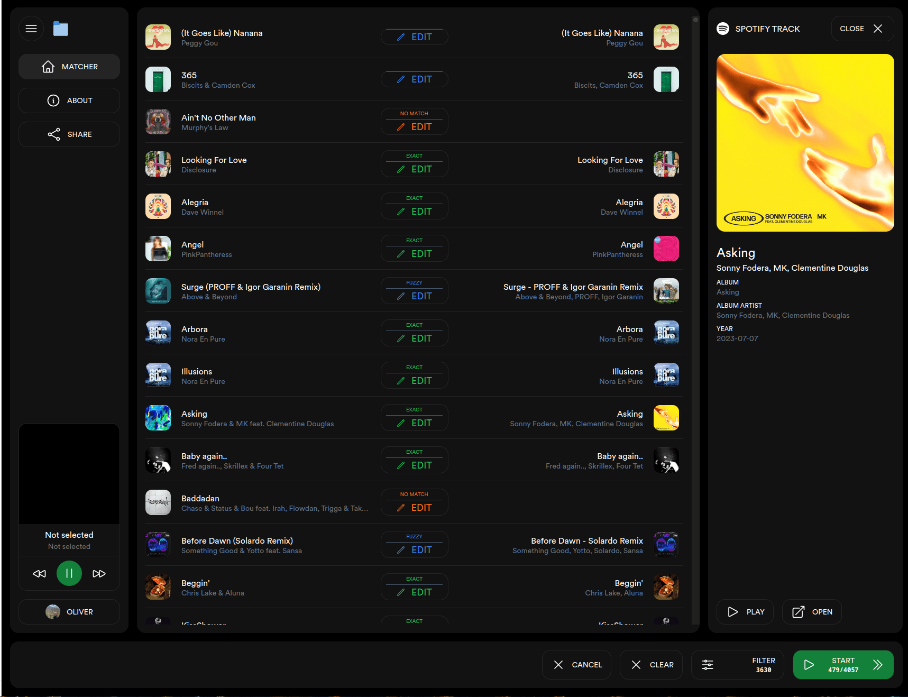Select the Looking For Love local title

point(214,160)
